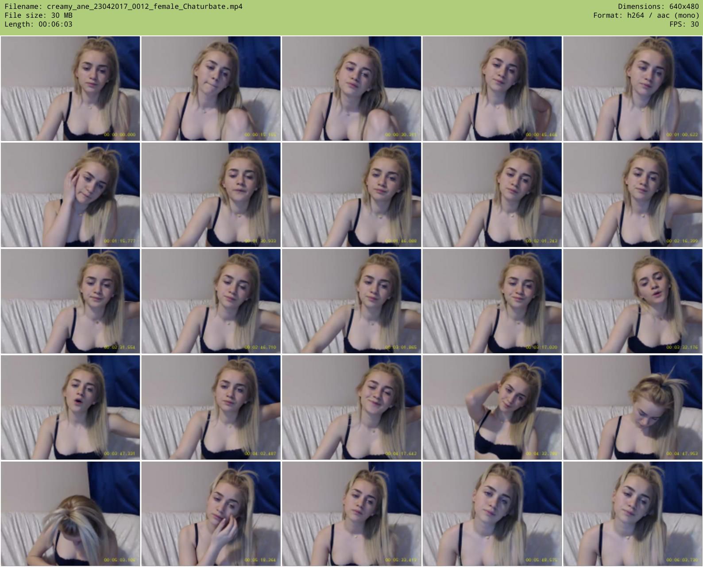703x567 pixels.
Task: Select the thumbnail at 00:01:00
Action: [633, 89]
